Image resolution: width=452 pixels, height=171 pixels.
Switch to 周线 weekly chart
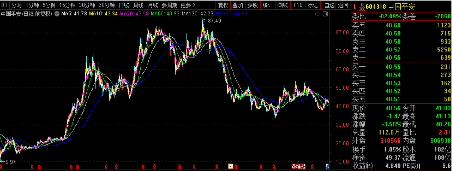click(x=138, y=5)
